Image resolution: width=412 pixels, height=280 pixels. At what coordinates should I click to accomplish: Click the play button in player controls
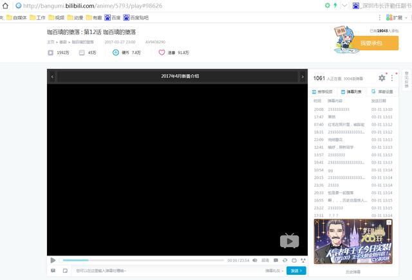tap(53, 260)
